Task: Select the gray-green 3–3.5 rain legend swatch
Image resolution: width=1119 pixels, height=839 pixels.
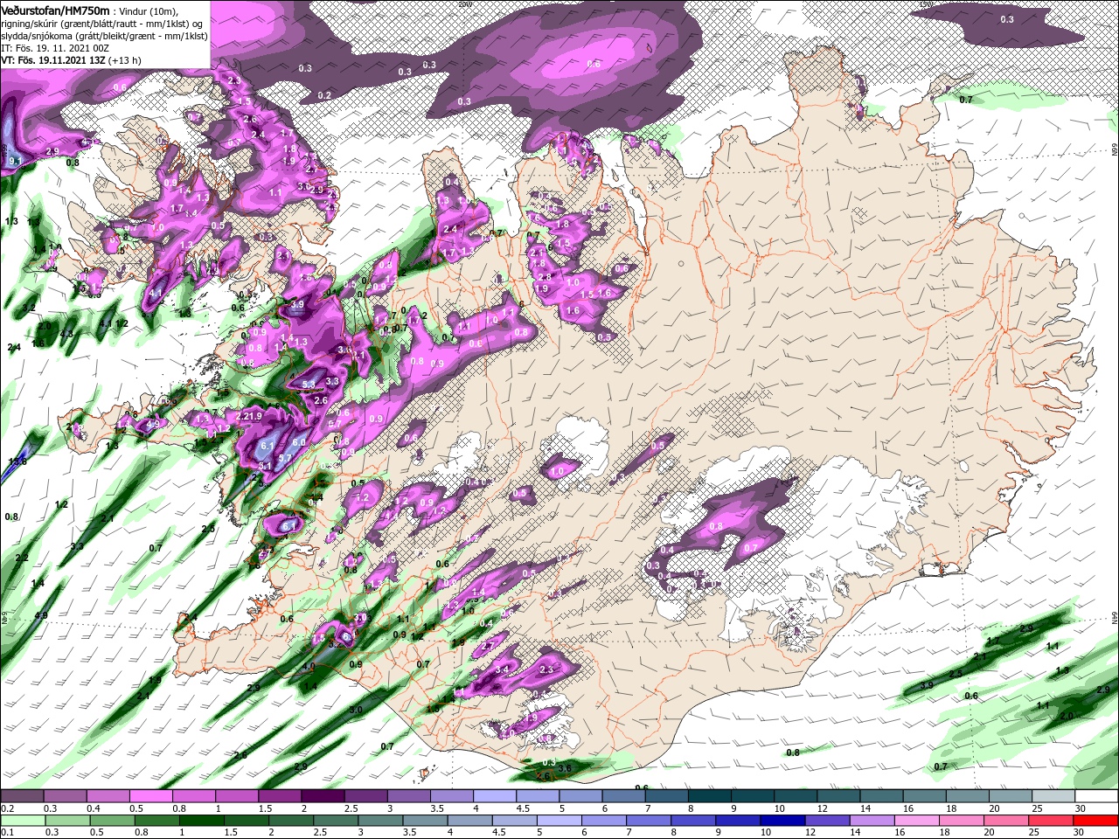Action: coord(382,821)
